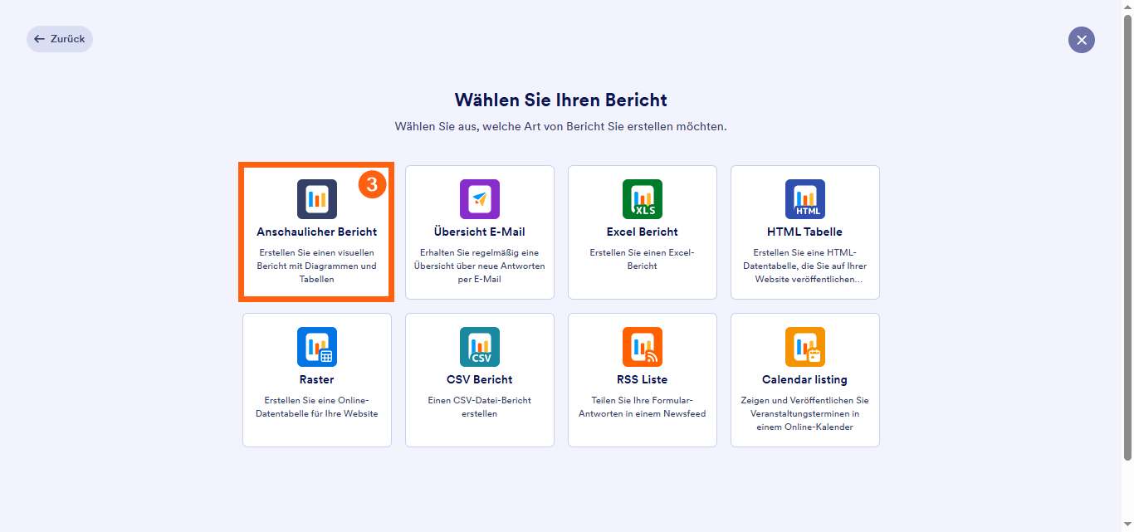Open the RSS Liste newsfeed option
This screenshot has width=1134, height=532.
pyautogui.click(x=642, y=380)
